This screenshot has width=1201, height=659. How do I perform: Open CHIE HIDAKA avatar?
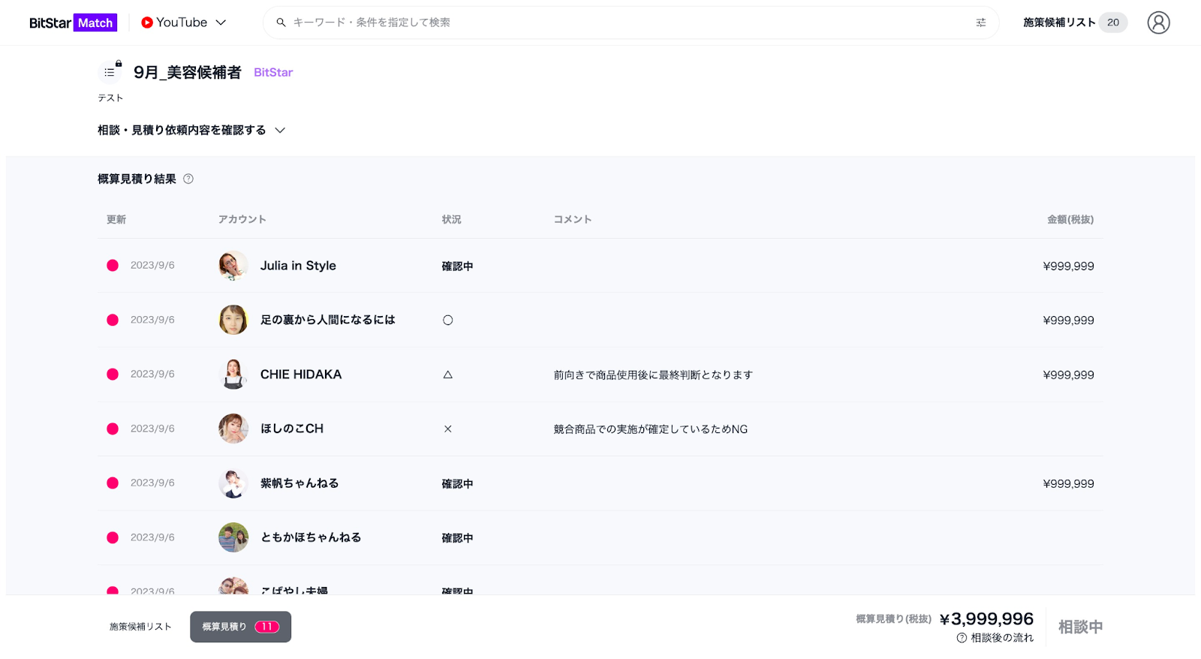(x=233, y=375)
